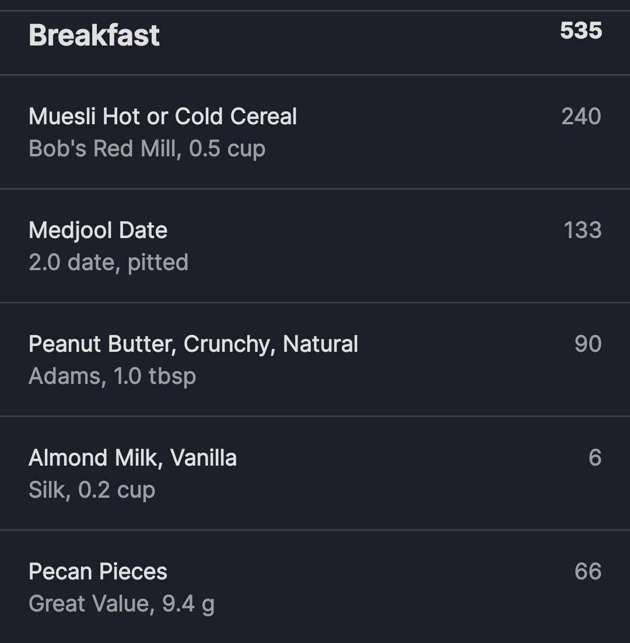Screen dimensions: 630x643
Task: Select the 1.0 tbsp serving of peanut butter
Action: click(155, 376)
